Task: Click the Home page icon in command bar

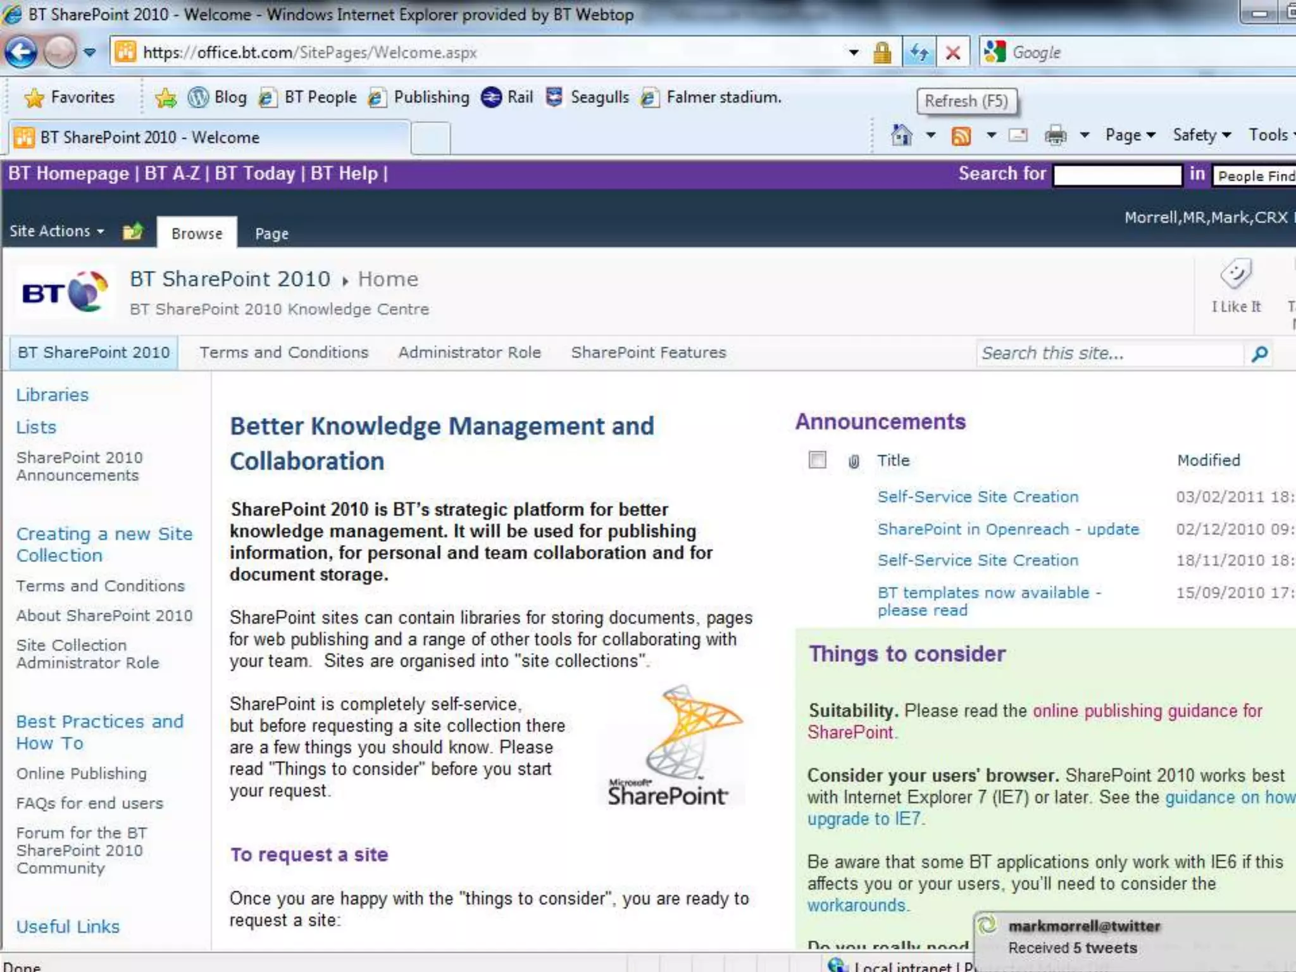Action: 902,135
